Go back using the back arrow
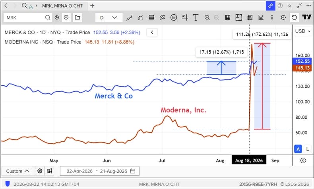This screenshot has height=189, width=314. 6,6
